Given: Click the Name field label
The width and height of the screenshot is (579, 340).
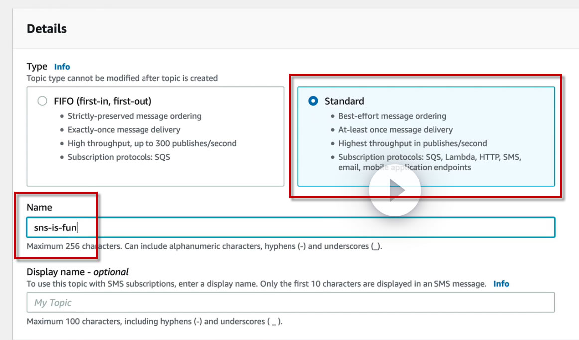Looking at the screenshot, I should pyautogui.click(x=39, y=207).
